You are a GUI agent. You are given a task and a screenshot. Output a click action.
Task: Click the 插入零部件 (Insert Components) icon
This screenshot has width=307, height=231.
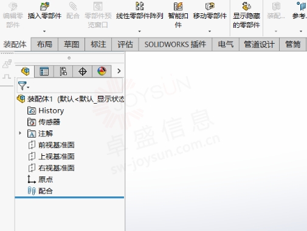tap(44, 6)
